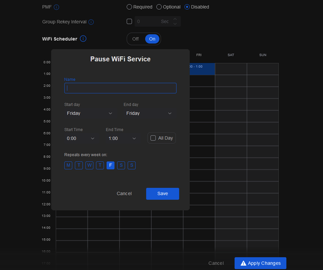Click the Name input field
Viewport: 323px width, 270px height.
point(120,88)
